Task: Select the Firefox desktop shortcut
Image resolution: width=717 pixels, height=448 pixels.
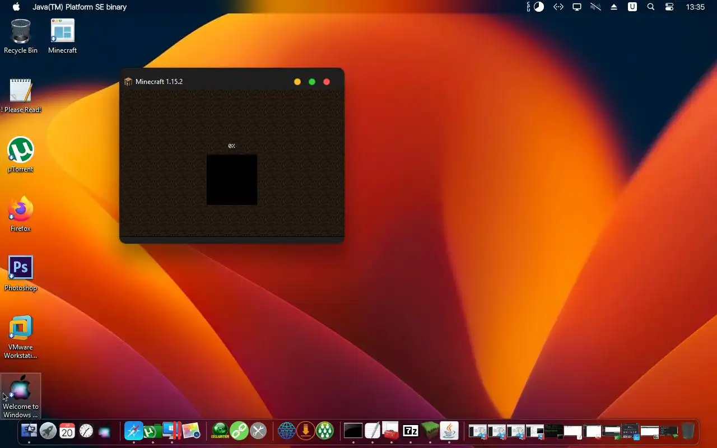Action: 21,214
